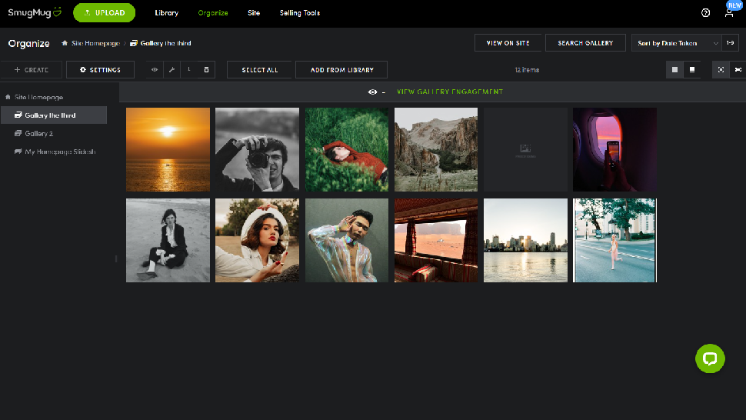Select the rocky canyon thumbnail
Viewport: 746px width, 420px height.
point(436,149)
